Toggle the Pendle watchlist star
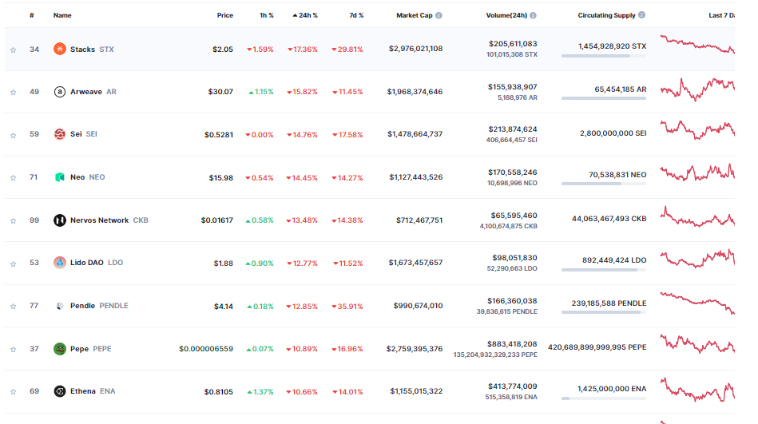The height and width of the screenshot is (424, 758). coord(14,306)
